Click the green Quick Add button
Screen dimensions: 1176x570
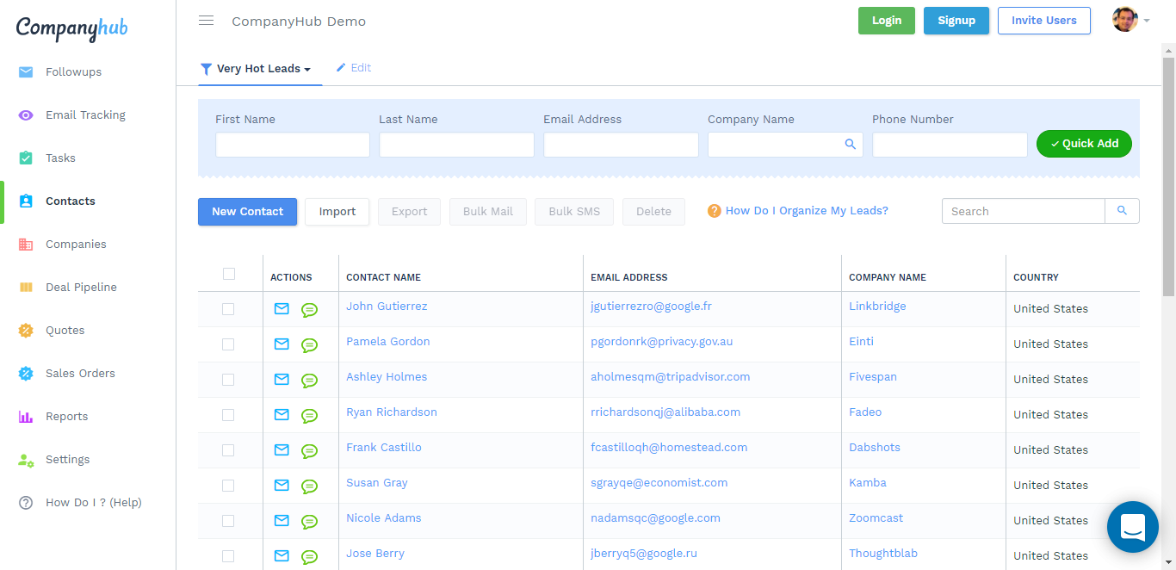(1084, 144)
